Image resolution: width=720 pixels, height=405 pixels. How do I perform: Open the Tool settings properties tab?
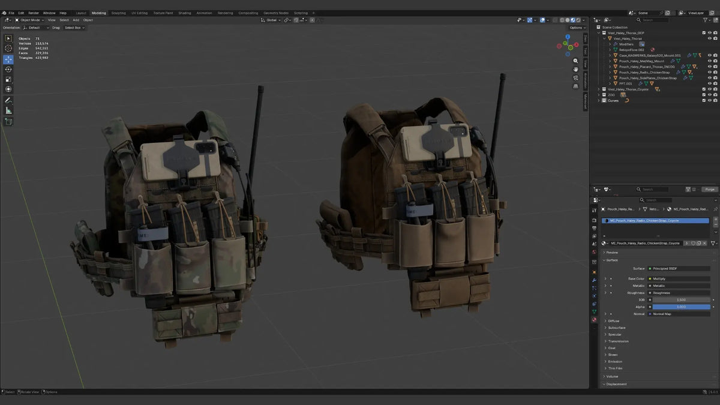click(x=594, y=211)
